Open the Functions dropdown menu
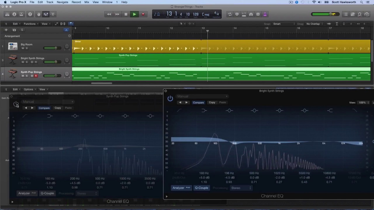Screen dimensions: 374x210 point(31,24)
